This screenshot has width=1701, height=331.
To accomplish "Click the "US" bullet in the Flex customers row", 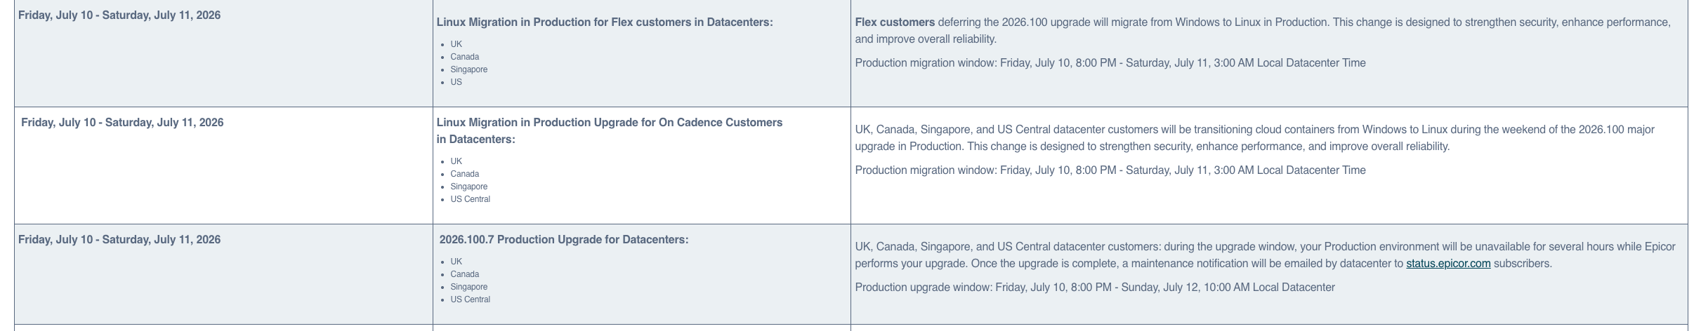I will pyautogui.click(x=457, y=82).
